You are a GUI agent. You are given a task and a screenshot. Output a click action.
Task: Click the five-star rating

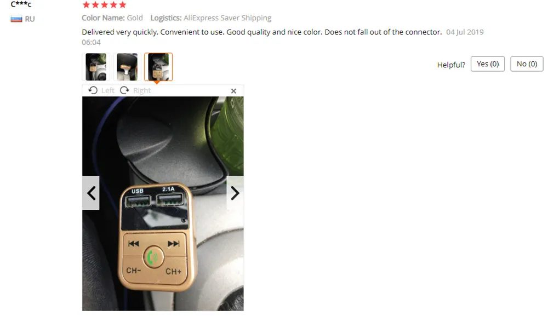pos(104,4)
